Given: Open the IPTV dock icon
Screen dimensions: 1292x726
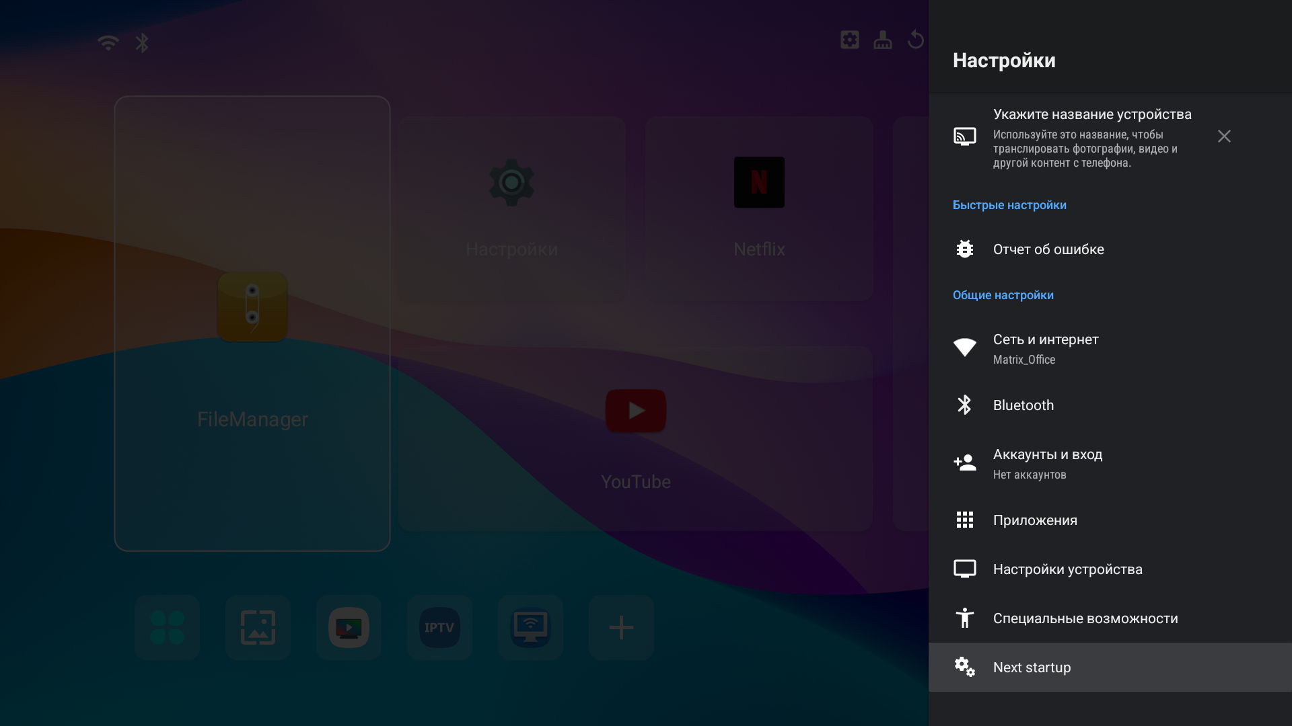Looking at the screenshot, I should [439, 627].
